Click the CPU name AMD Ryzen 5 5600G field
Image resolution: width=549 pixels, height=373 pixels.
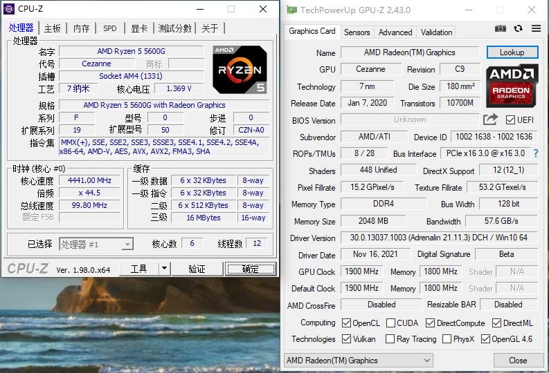132,51
